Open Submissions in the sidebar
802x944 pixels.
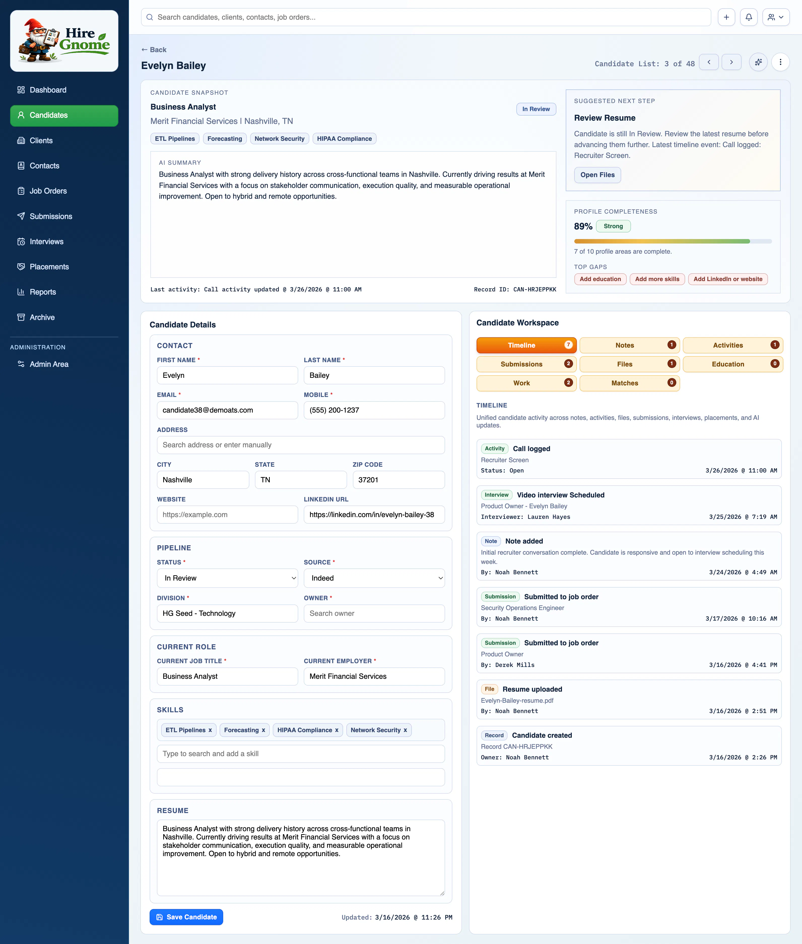pyautogui.click(x=64, y=216)
